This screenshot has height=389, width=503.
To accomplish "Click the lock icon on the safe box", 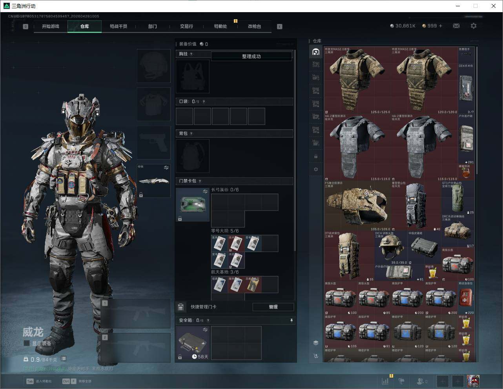I will click(x=180, y=357).
